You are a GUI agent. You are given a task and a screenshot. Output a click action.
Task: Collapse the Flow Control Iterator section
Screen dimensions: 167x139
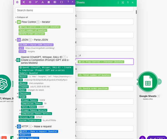tap(16, 22)
